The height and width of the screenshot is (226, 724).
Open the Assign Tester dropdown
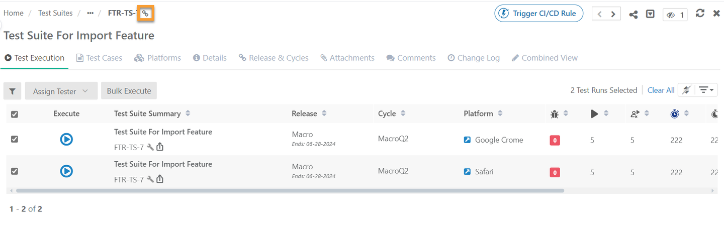click(60, 91)
